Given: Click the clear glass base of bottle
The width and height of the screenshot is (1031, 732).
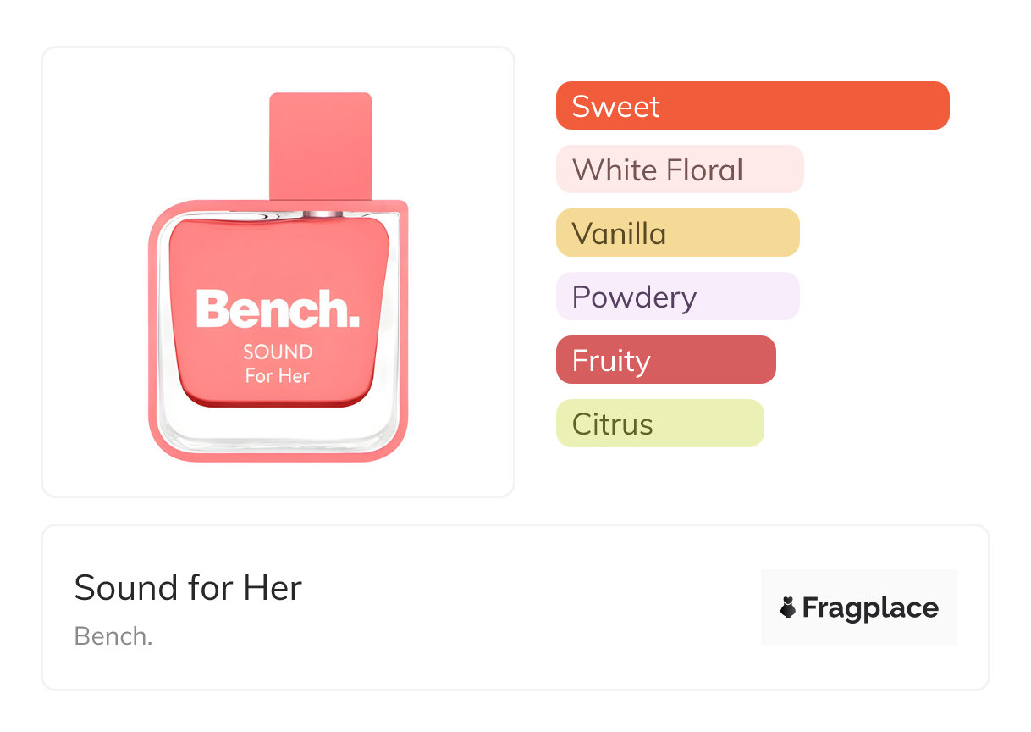Looking at the screenshot, I should point(278,432).
